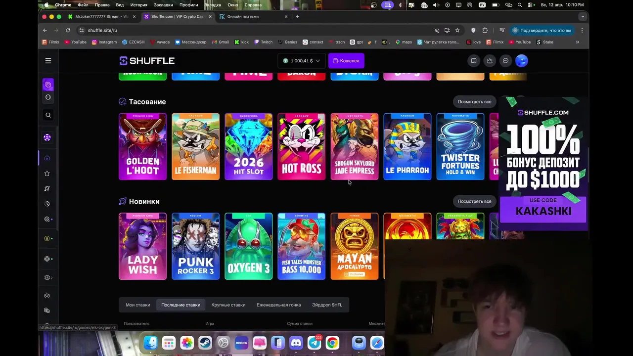633x356 pixels.
Task: Open favorites star icon in sidebar
Action: click(47, 174)
